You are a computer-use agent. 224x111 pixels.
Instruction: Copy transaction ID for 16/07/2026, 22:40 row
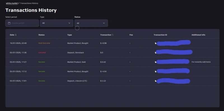156,43
